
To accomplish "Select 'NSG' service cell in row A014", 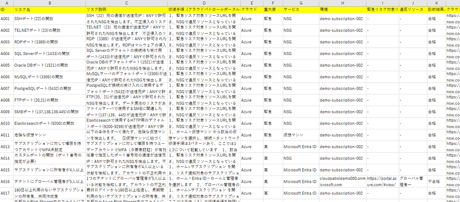I will tap(301, 158).
